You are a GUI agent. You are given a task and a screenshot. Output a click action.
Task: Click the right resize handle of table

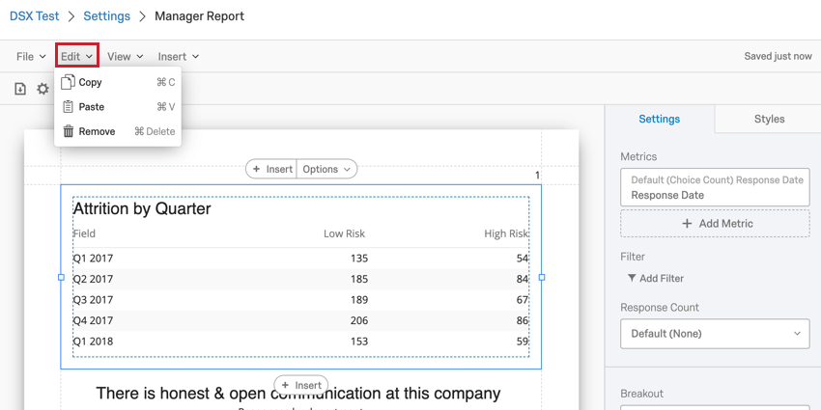point(541,277)
